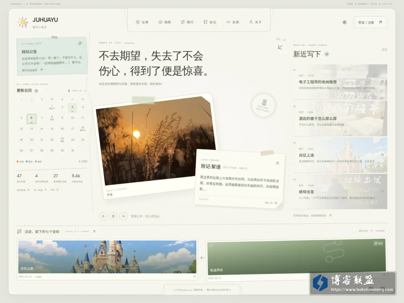Click arrow icon on 继续出发 card
Screen dimensions: 404x303
(x=382, y=192)
